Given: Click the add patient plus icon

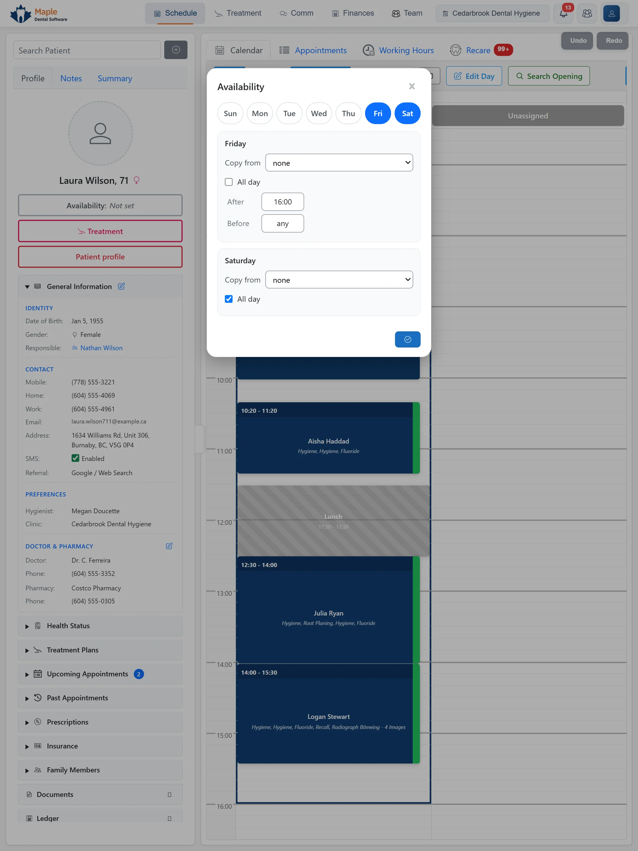Looking at the screenshot, I should pyautogui.click(x=176, y=50).
